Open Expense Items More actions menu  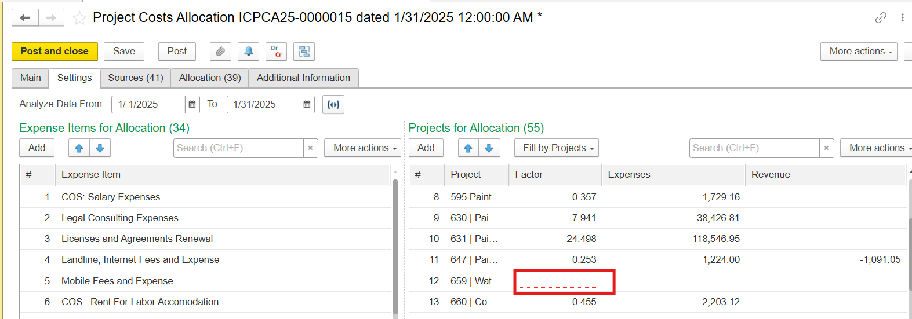tap(363, 148)
